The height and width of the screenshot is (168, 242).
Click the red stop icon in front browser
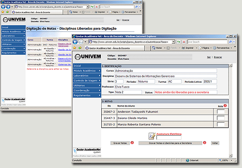(x=184, y=42)
